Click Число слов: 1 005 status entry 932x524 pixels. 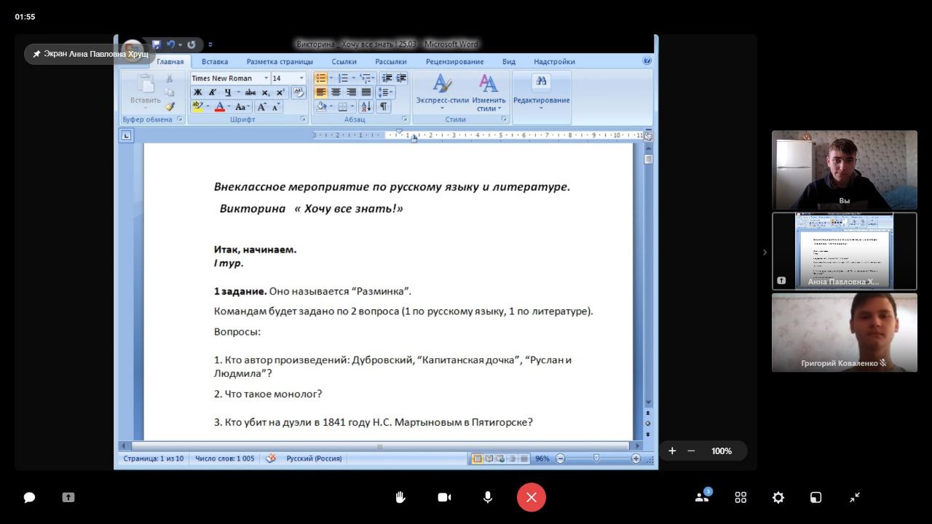pos(225,458)
